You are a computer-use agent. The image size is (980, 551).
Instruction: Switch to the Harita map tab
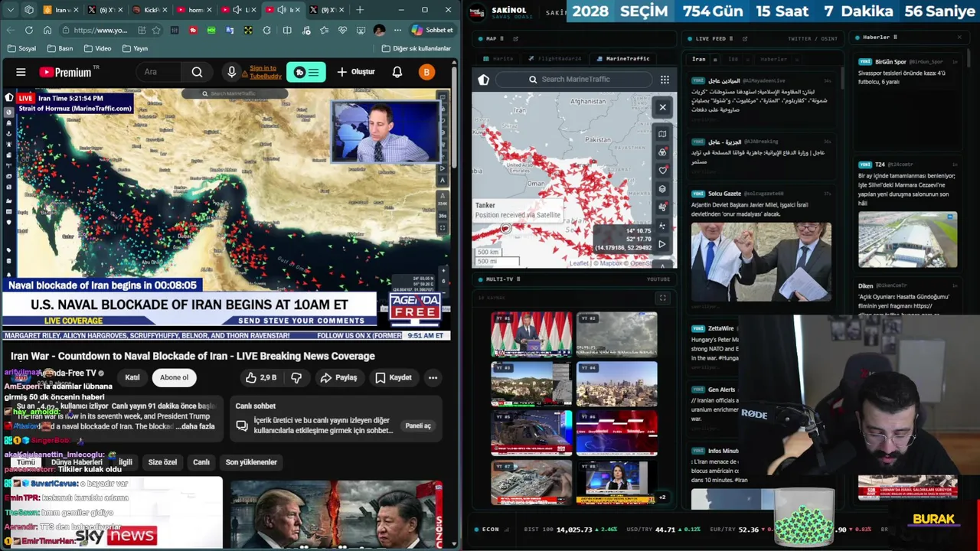click(x=498, y=58)
